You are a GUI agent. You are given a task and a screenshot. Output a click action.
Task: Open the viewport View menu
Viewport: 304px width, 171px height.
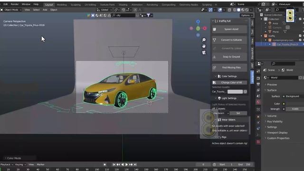[x=27, y=9]
